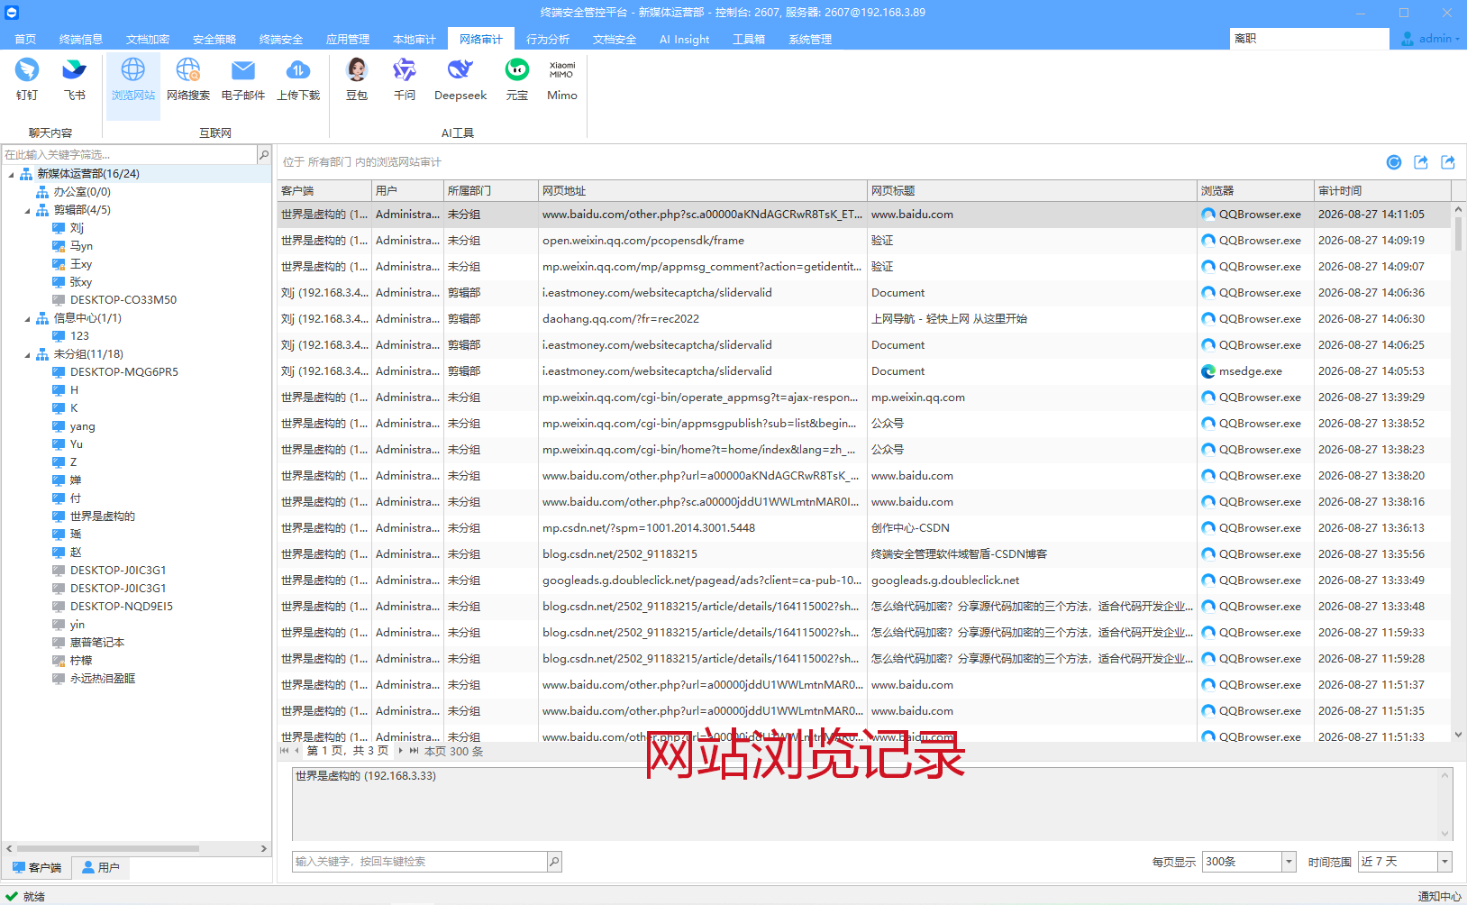Switch to the 行为分析 tab
Viewport: 1467px width, 905px height.
[548, 39]
